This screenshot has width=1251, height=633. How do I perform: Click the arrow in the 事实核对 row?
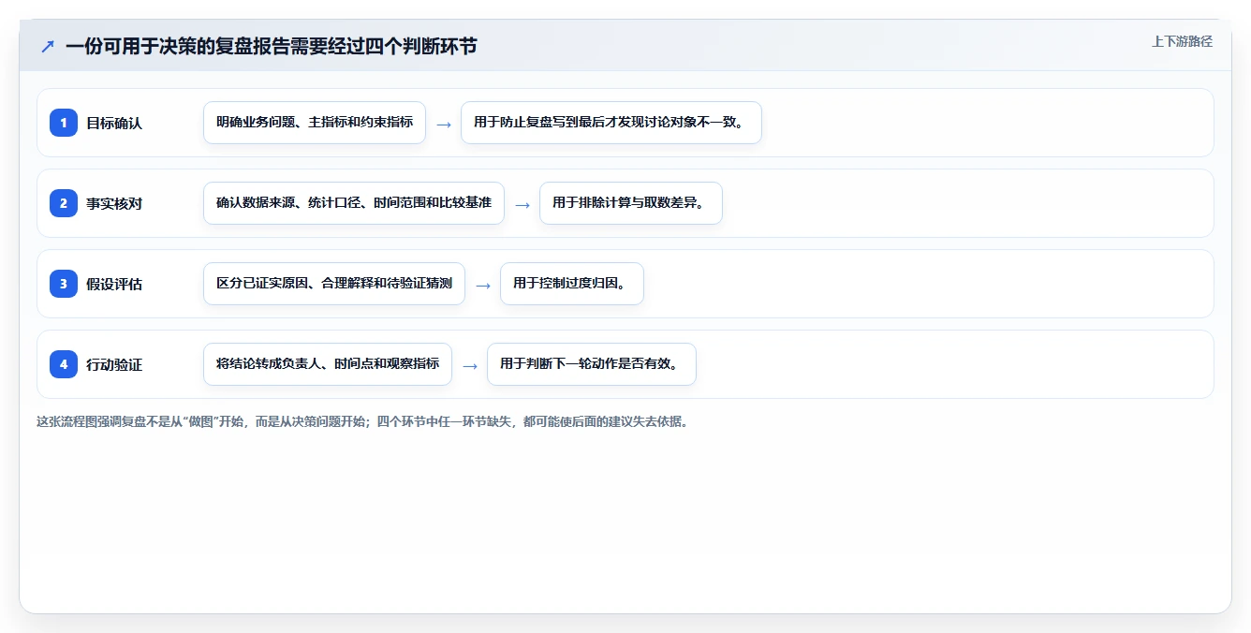(522, 204)
